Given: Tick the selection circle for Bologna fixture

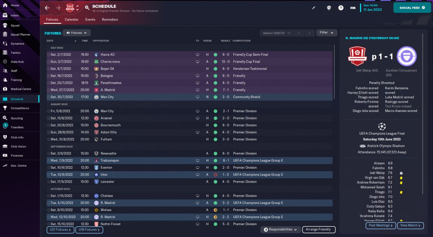Looking at the screenshot, I should (49, 76).
